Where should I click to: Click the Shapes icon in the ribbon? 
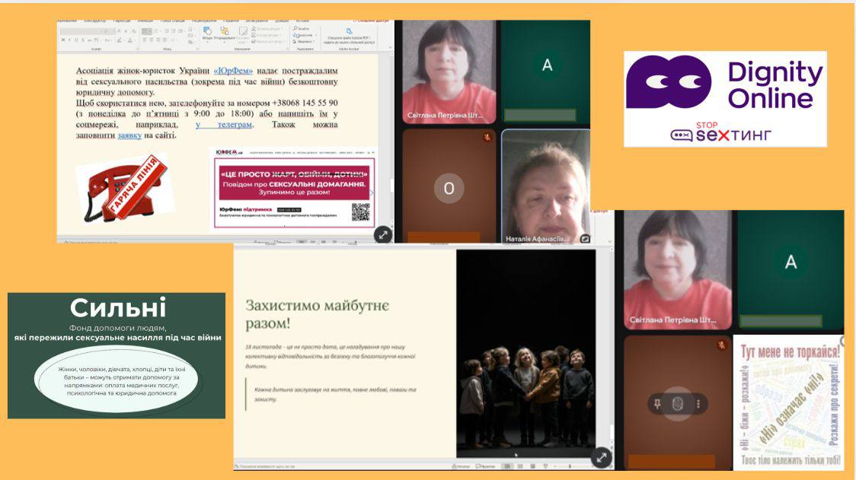tap(206, 32)
